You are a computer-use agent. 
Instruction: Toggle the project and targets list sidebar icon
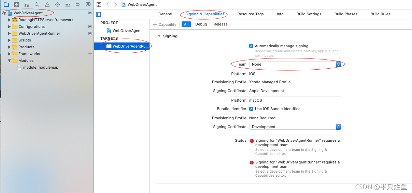99,14
